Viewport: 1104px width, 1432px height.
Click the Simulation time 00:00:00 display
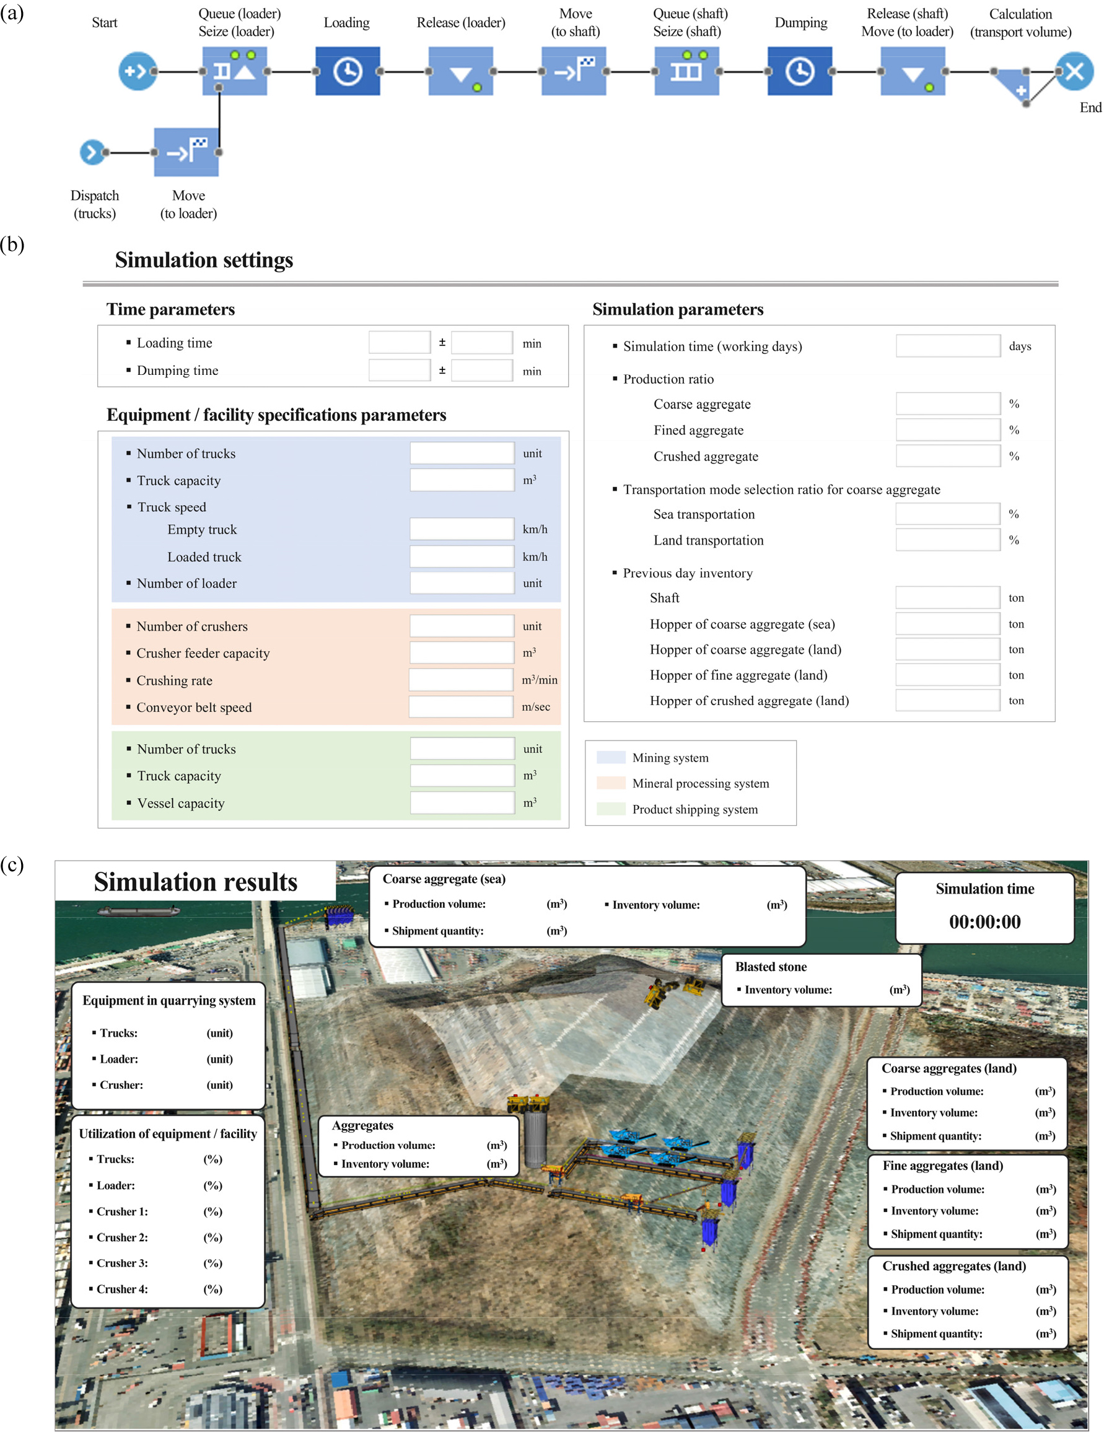click(984, 922)
